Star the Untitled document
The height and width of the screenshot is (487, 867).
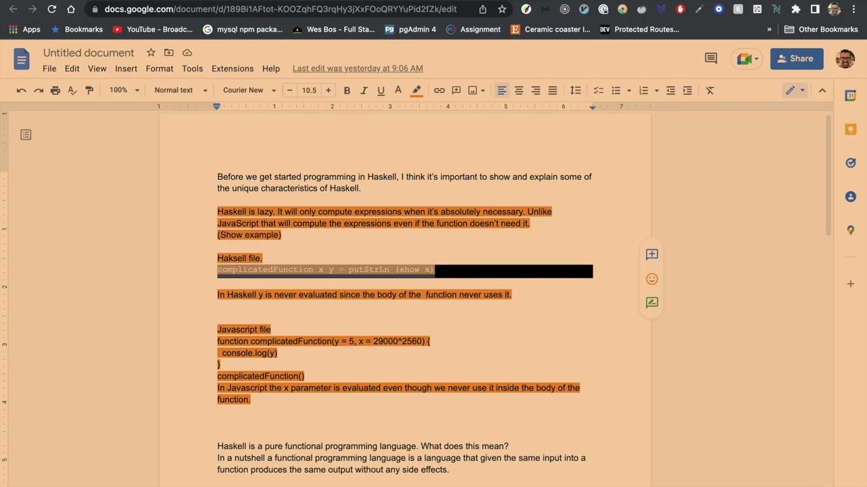[150, 53]
